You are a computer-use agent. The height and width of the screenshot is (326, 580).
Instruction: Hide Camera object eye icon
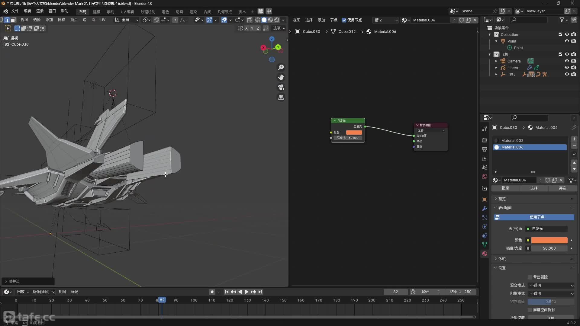(x=567, y=61)
